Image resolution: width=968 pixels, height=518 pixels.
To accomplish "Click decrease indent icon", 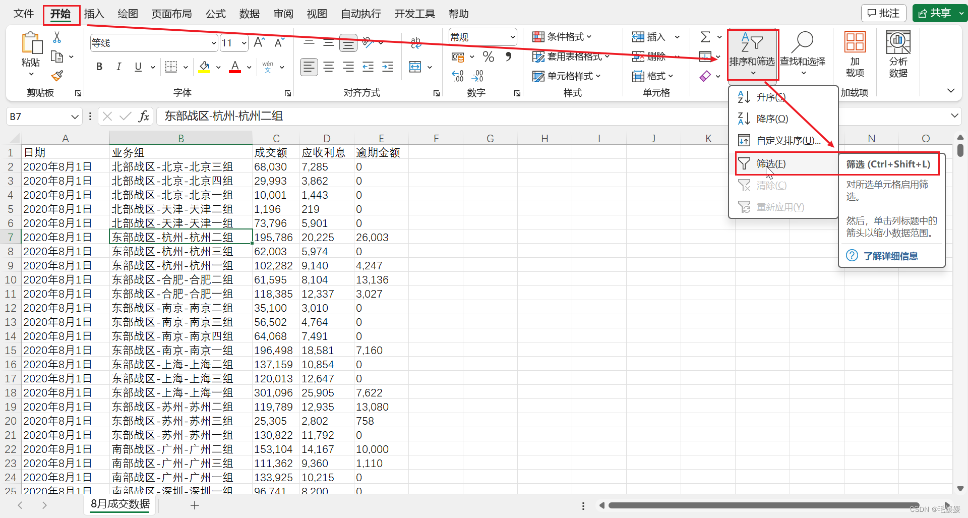I will click(368, 67).
